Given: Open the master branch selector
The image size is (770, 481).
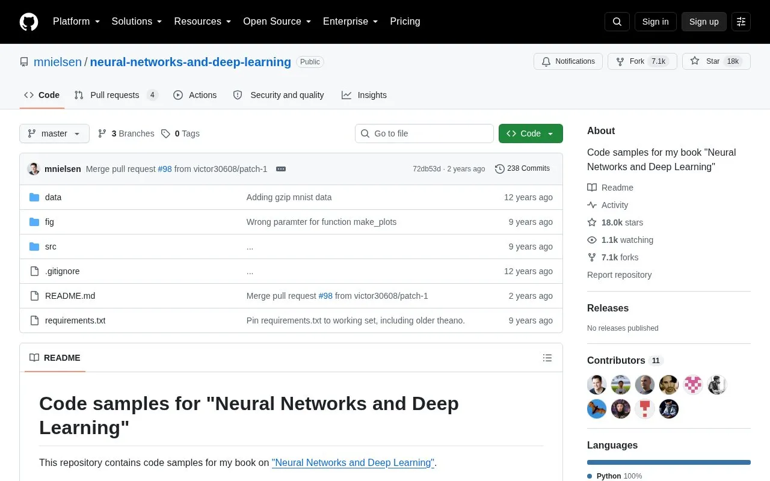Looking at the screenshot, I should [x=54, y=133].
